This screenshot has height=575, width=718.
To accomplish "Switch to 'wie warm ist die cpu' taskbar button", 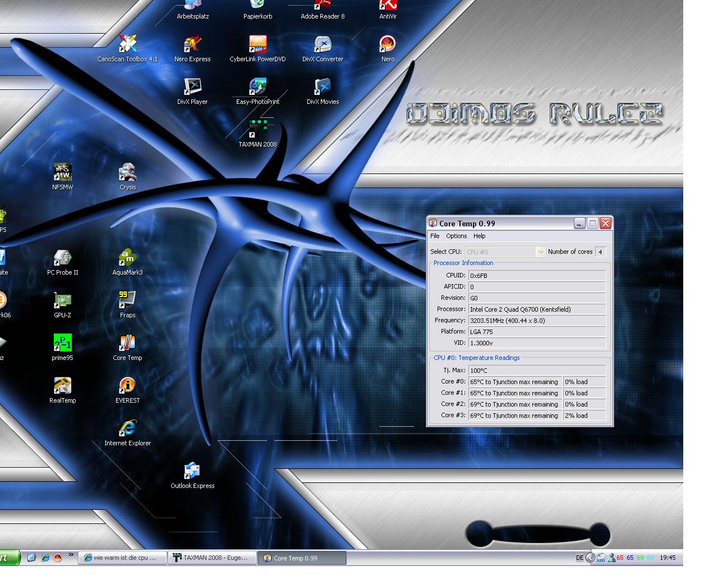I will coord(123,558).
